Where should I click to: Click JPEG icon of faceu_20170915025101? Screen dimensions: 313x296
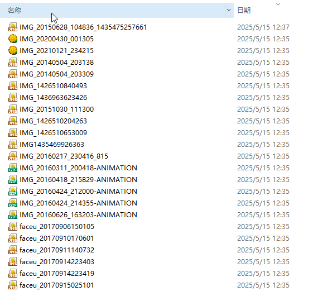coord(13,285)
